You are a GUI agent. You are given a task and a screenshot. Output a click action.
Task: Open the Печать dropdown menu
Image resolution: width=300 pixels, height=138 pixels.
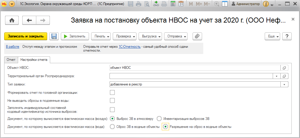click(x=101, y=36)
